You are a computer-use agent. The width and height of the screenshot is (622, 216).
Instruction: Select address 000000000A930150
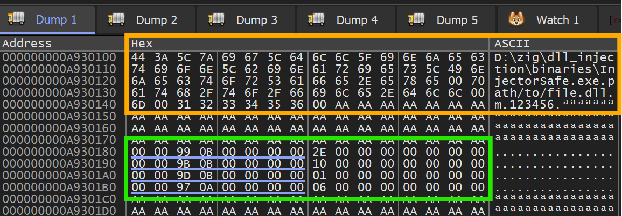[x=59, y=116]
